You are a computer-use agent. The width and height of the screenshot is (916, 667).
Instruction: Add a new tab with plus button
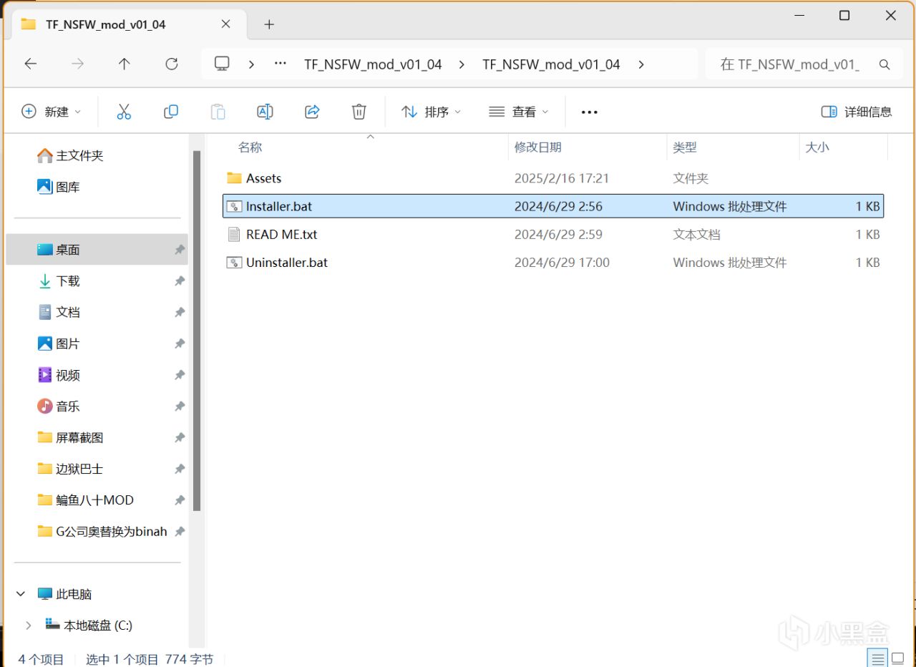pyautogui.click(x=269, y=24)
